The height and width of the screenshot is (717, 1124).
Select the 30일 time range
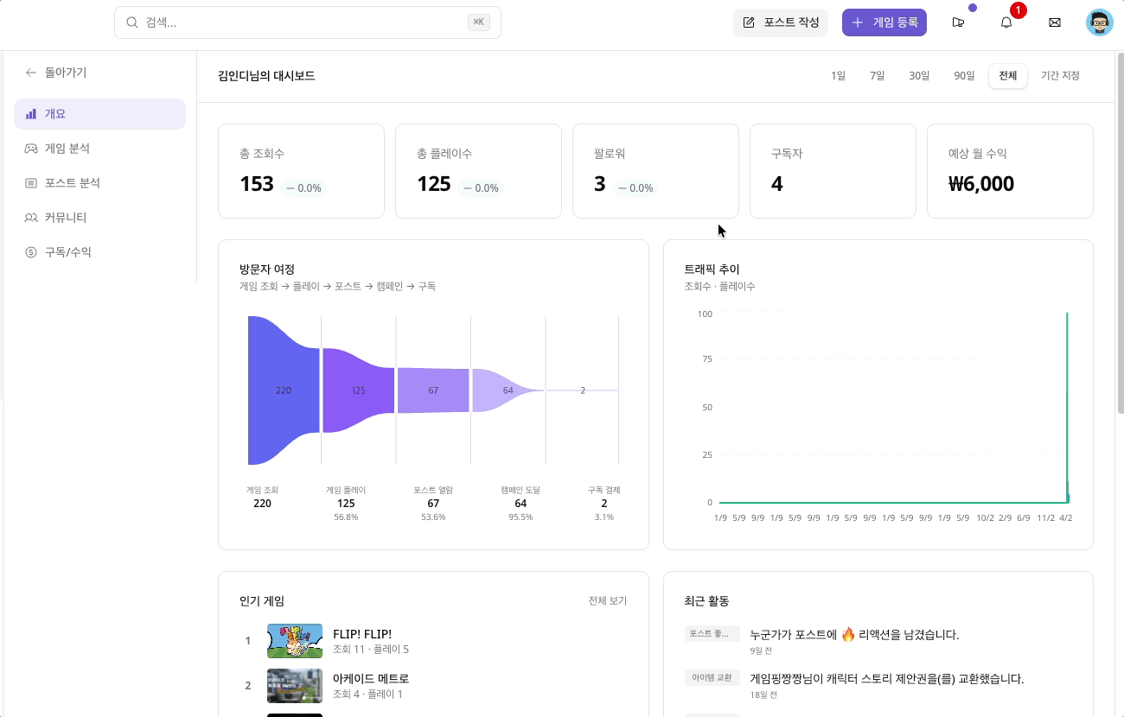[x=919, y=76]
